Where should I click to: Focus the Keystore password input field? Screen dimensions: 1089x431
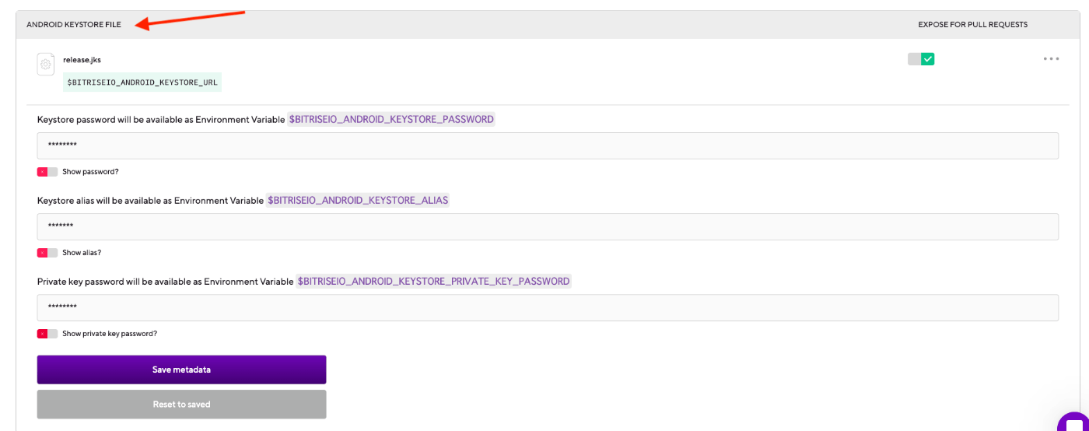pos(548,145)
